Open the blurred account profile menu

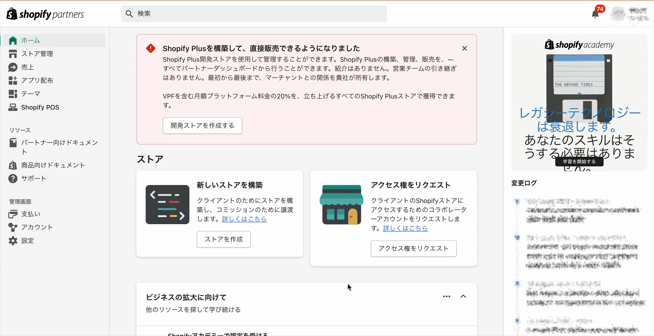(x=630, y=14)
